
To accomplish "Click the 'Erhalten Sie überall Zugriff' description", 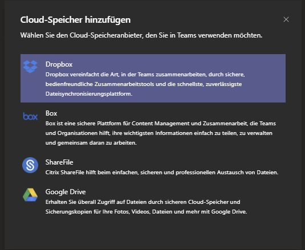I will tap(147, 207).
